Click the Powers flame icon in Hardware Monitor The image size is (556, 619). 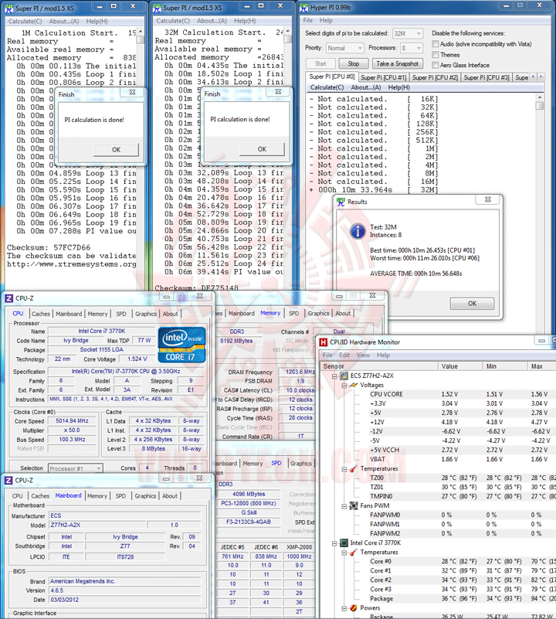click(x=354, y=608)
